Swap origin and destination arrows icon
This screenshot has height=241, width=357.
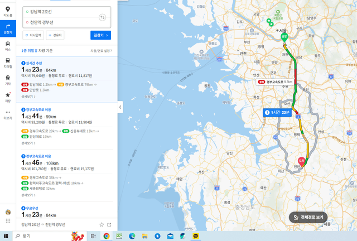(102, 17)
